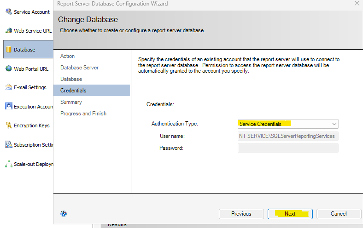363x228 pixels.
Task: Open the Authentication Type dropdown
Action: pyautogui.click(x=288, y=124)
